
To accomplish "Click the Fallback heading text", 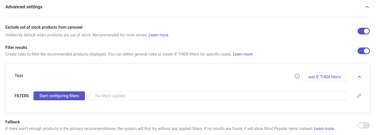I will pos(13,122).
